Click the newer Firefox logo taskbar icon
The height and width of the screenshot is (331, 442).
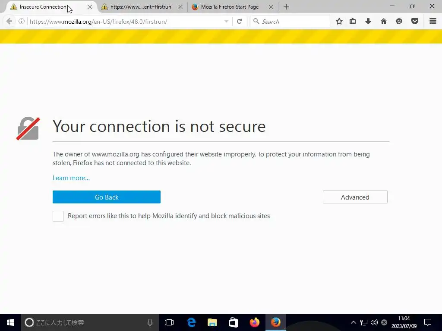pos(255,322)
